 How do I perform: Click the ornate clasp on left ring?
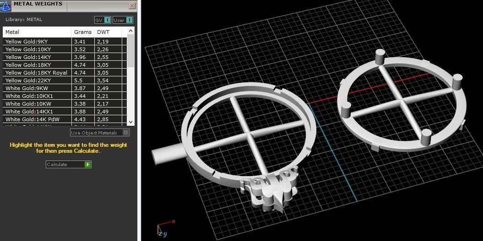click(x=271, y=190)
